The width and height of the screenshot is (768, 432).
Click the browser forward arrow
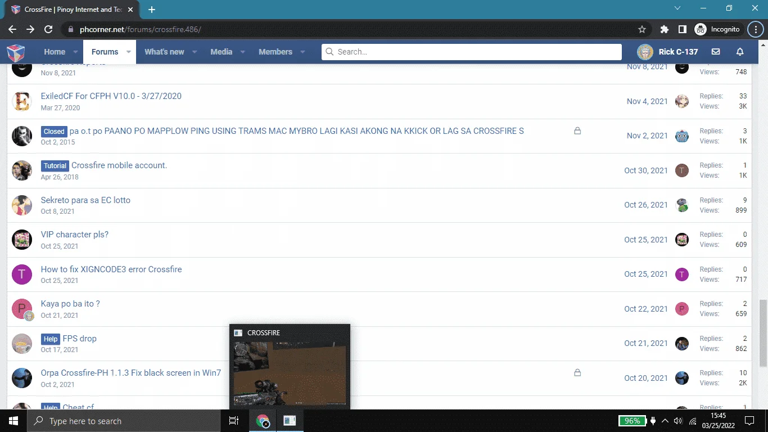point(30,29)
